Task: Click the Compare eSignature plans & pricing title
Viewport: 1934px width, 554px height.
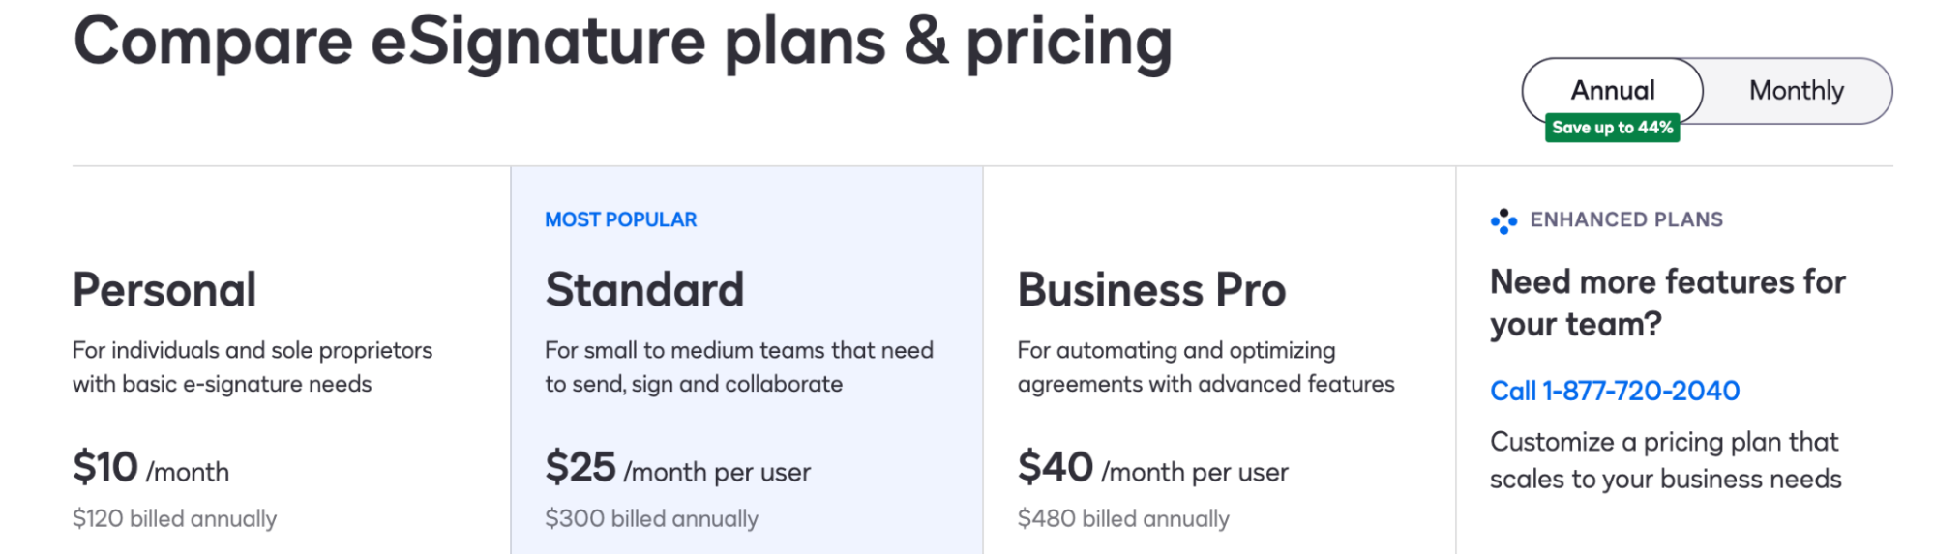Action: pyautogui.click(x=622, y=42)
